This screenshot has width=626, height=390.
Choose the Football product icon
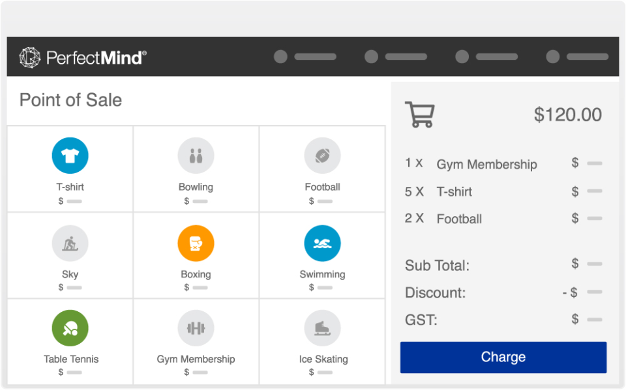point(322,156)
